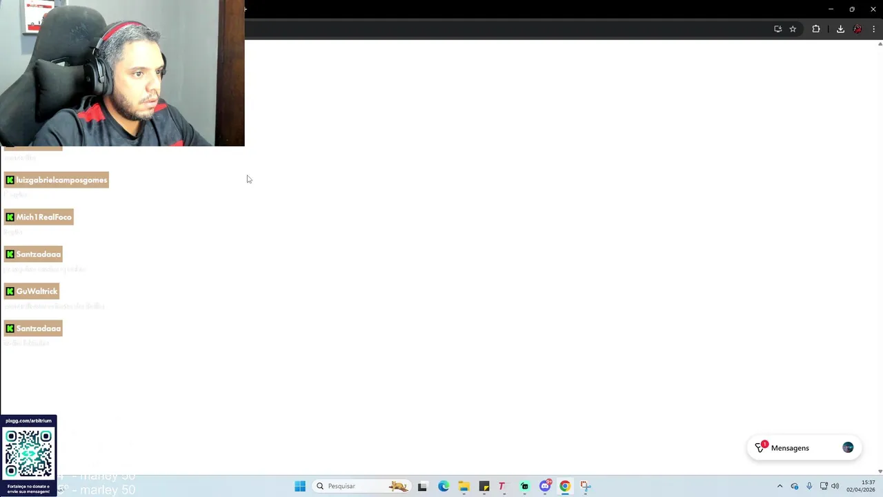Screen dimensions: 883x497
Task: Bookmark this page with the star icon
Action: pos(793,29)
